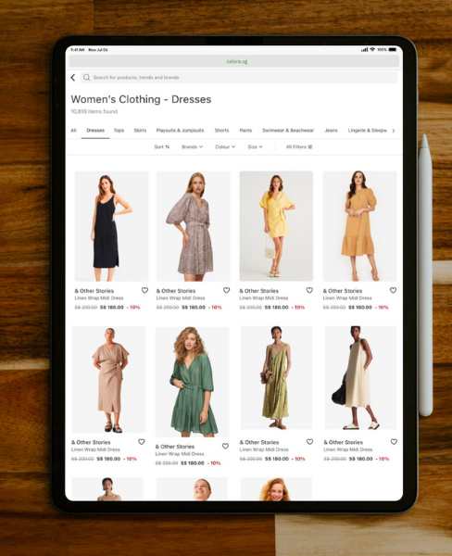The image size is (452, 556).
Task: Click heart for olive printed strappy dress
Action: point(310,442)
